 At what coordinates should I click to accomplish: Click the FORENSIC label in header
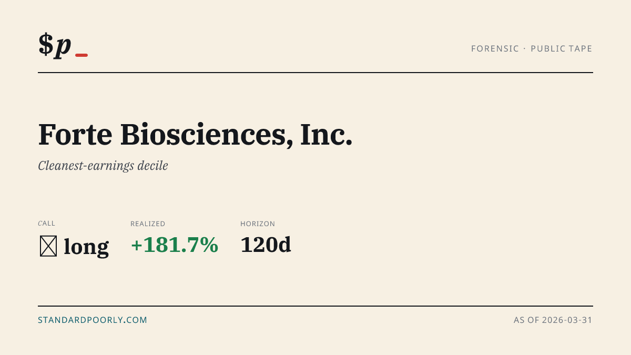pyautogui.click(x=495, y=49)
